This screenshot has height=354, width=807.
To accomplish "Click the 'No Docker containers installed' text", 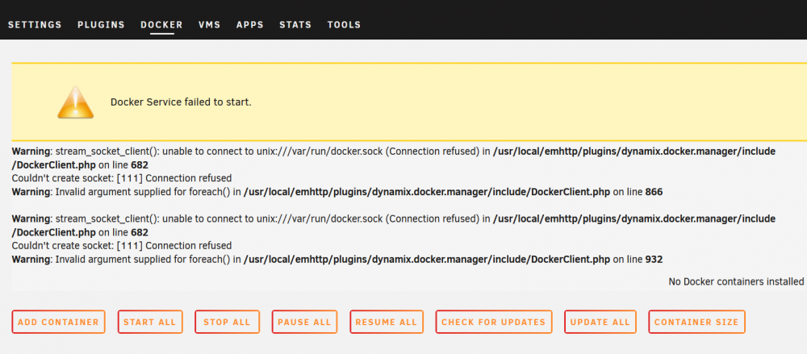I will 736,281.
